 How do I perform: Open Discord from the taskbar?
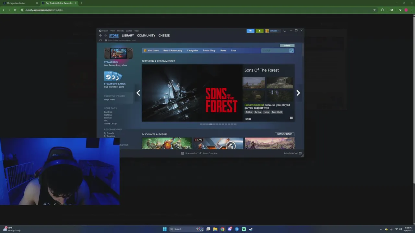230,229
